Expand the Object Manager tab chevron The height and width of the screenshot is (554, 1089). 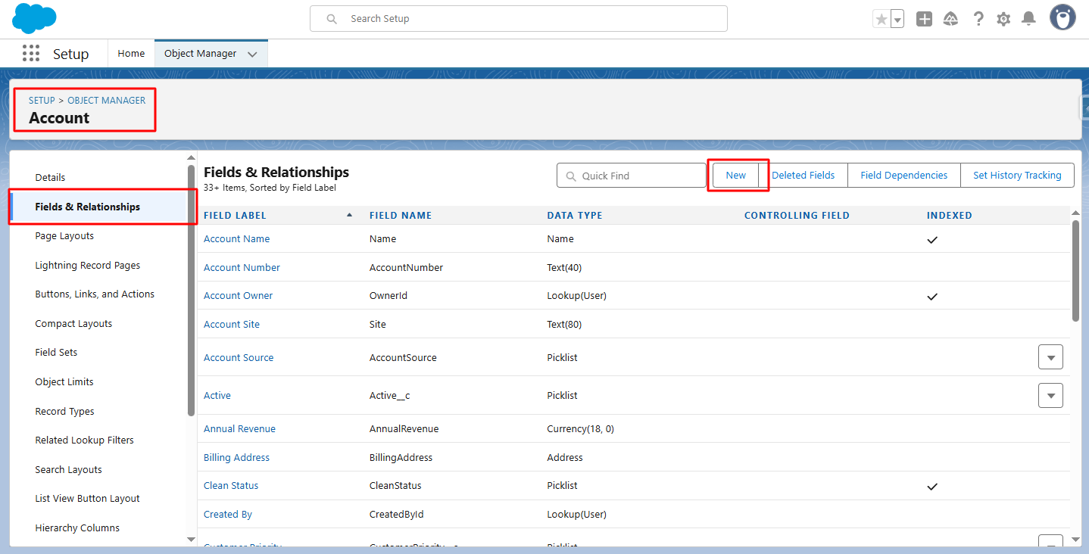252,54
